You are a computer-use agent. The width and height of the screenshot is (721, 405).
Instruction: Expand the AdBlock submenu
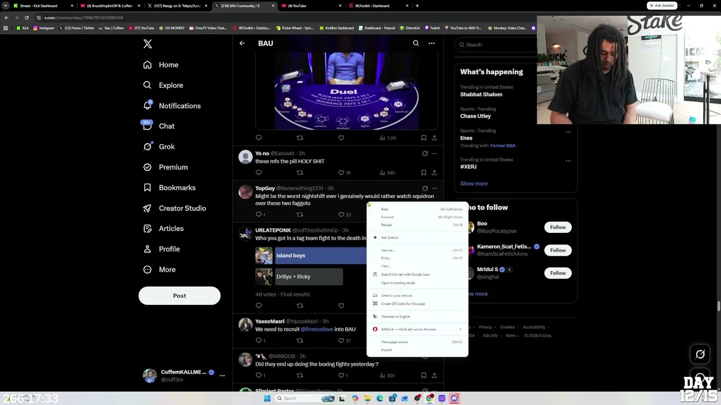(417, 329)
